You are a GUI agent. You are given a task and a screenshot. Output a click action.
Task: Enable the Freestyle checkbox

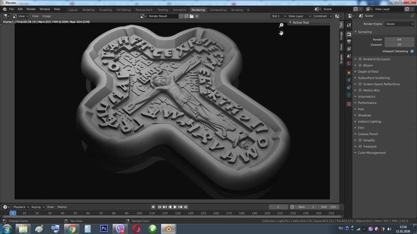[x=360, y=146]
